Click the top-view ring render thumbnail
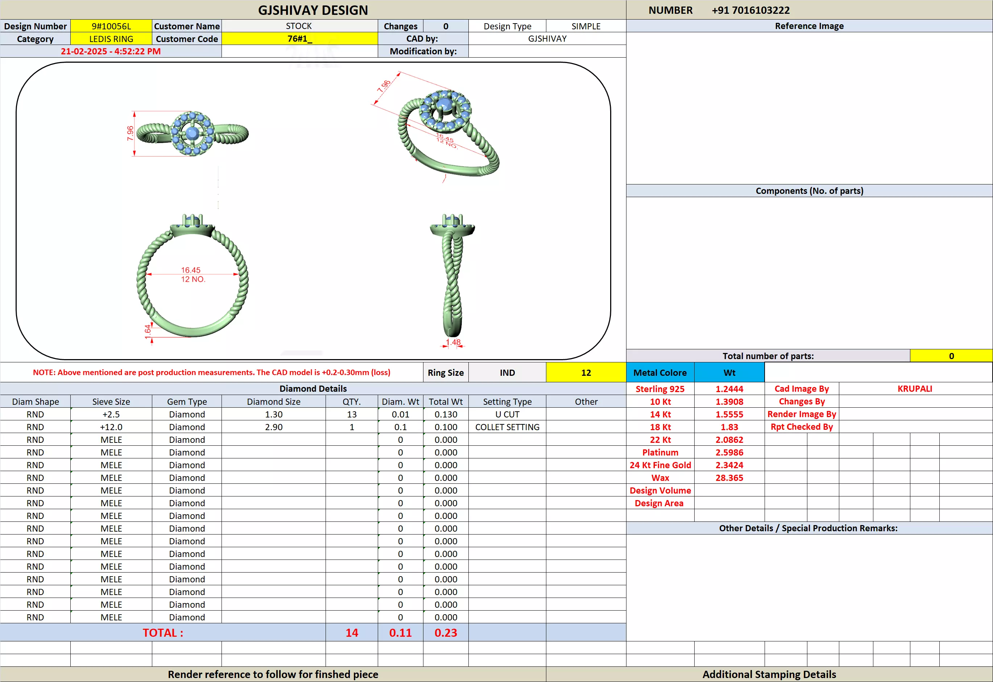The width and height of the screenshot is (993, 682). pos(193,134)
